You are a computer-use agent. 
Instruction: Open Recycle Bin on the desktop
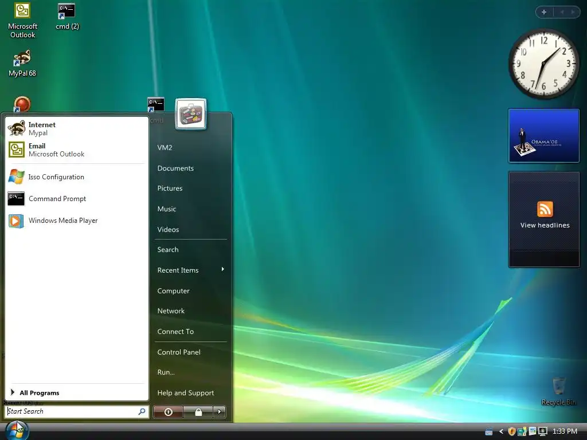tap(558, 392)
